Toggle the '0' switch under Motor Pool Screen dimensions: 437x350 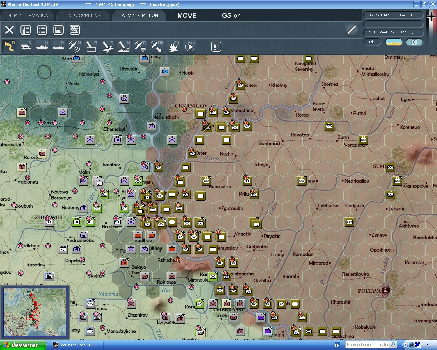pyautogui.click(x=414, y=42)
